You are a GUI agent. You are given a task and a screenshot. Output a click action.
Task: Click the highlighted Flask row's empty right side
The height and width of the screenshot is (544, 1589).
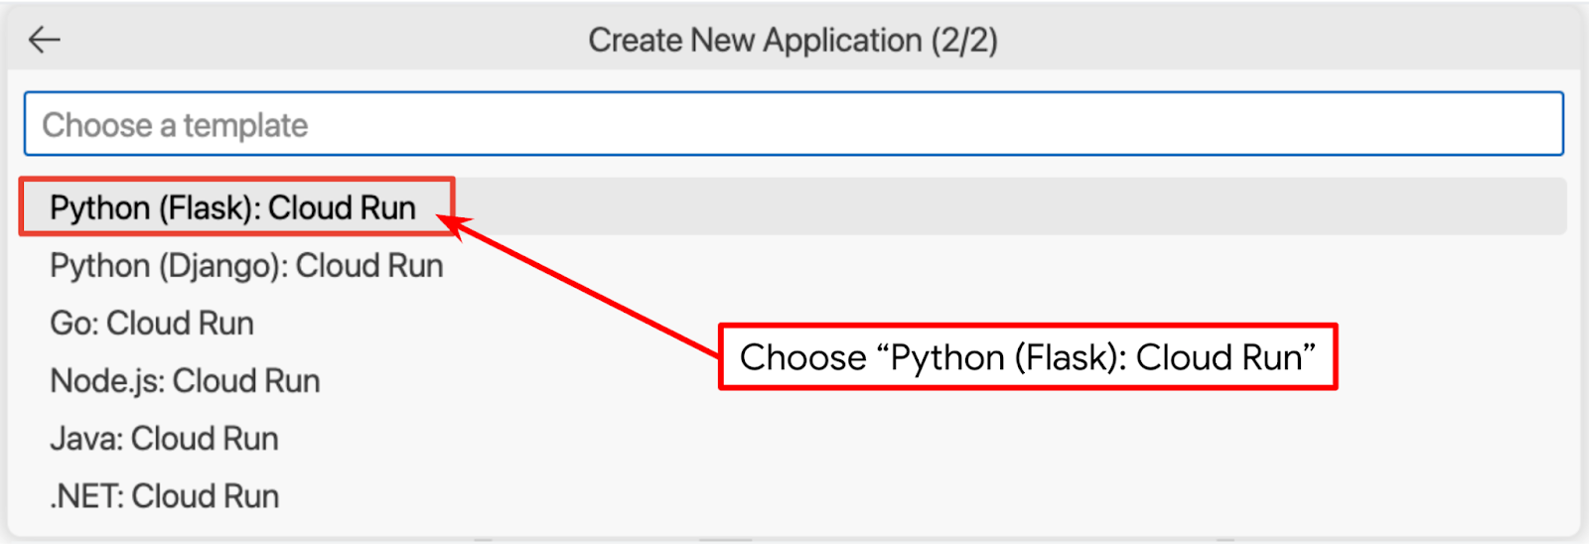click(1092, 207)
